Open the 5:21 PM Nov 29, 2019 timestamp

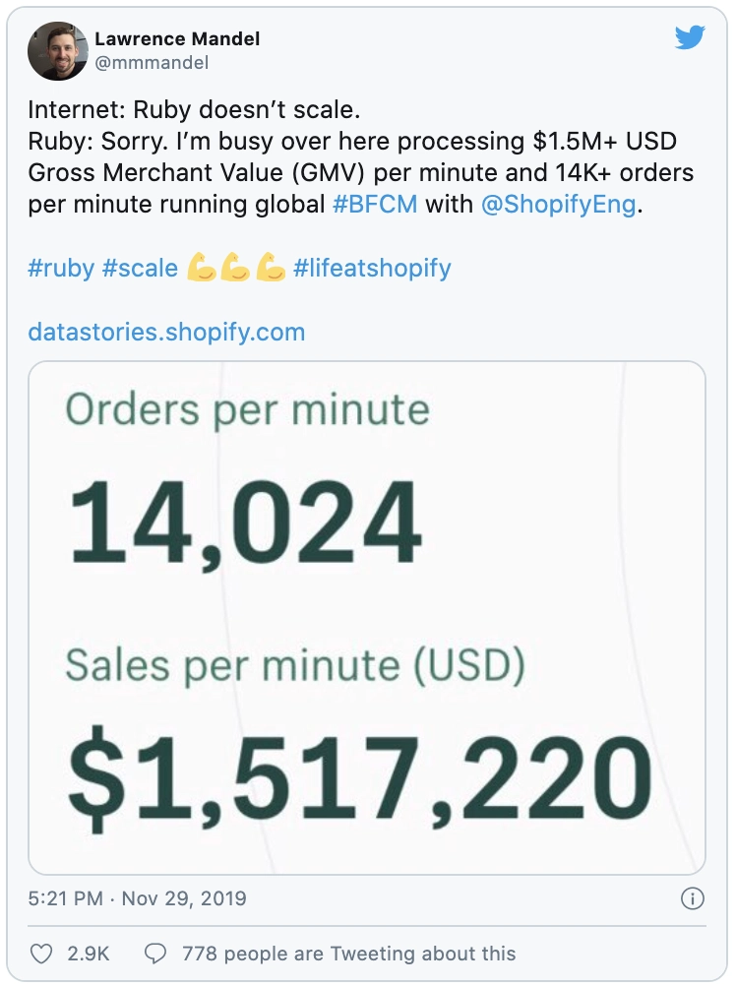[x=137, y=898]
